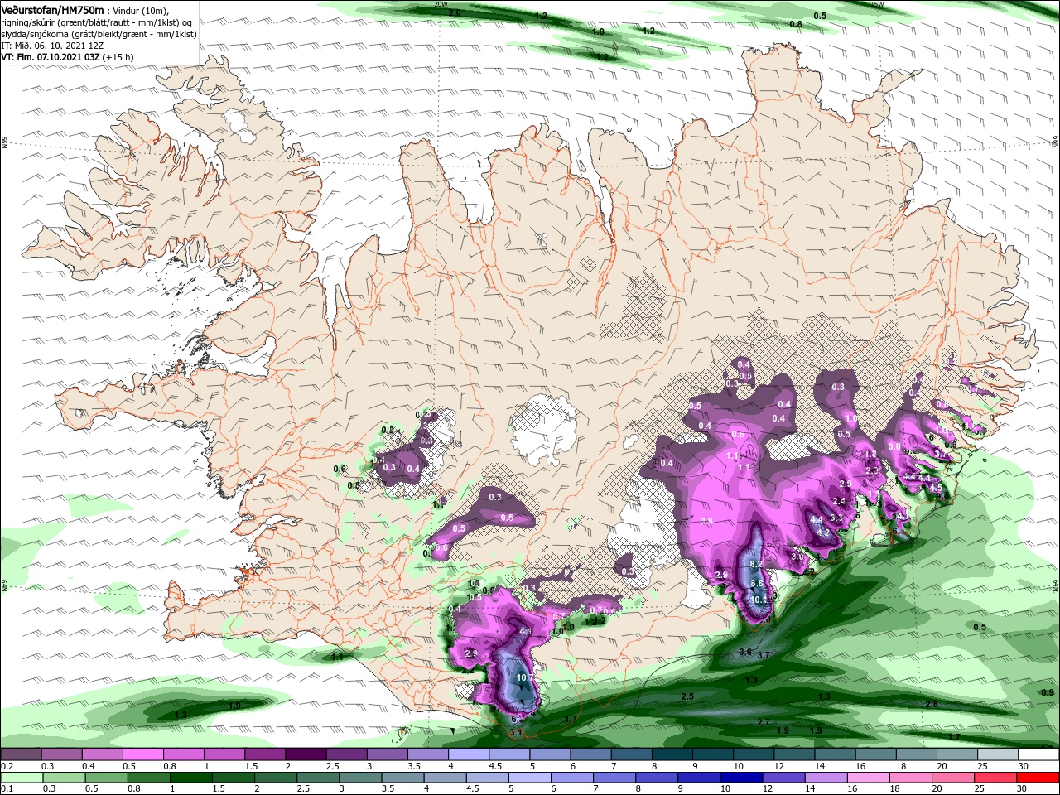Click the 8.2 precipitation value on the map

(x=756, y=564)
